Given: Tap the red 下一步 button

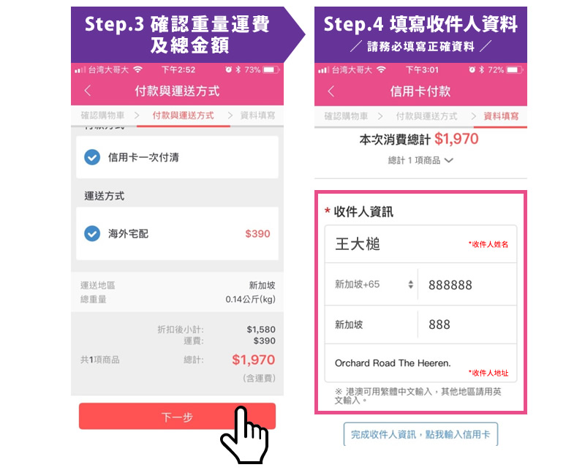Looking at the screenshot, I should pyautogui.click(x=177, y=417).
